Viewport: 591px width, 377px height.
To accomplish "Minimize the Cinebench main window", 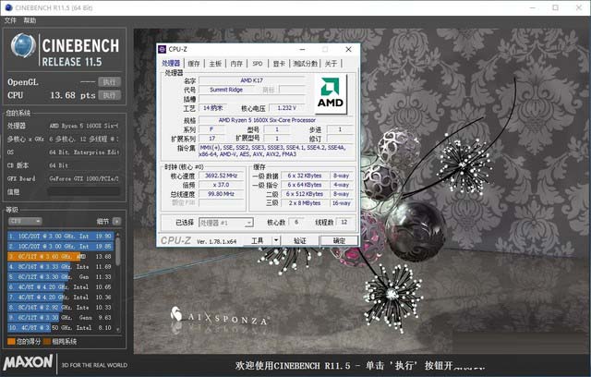I will [533, 7].
